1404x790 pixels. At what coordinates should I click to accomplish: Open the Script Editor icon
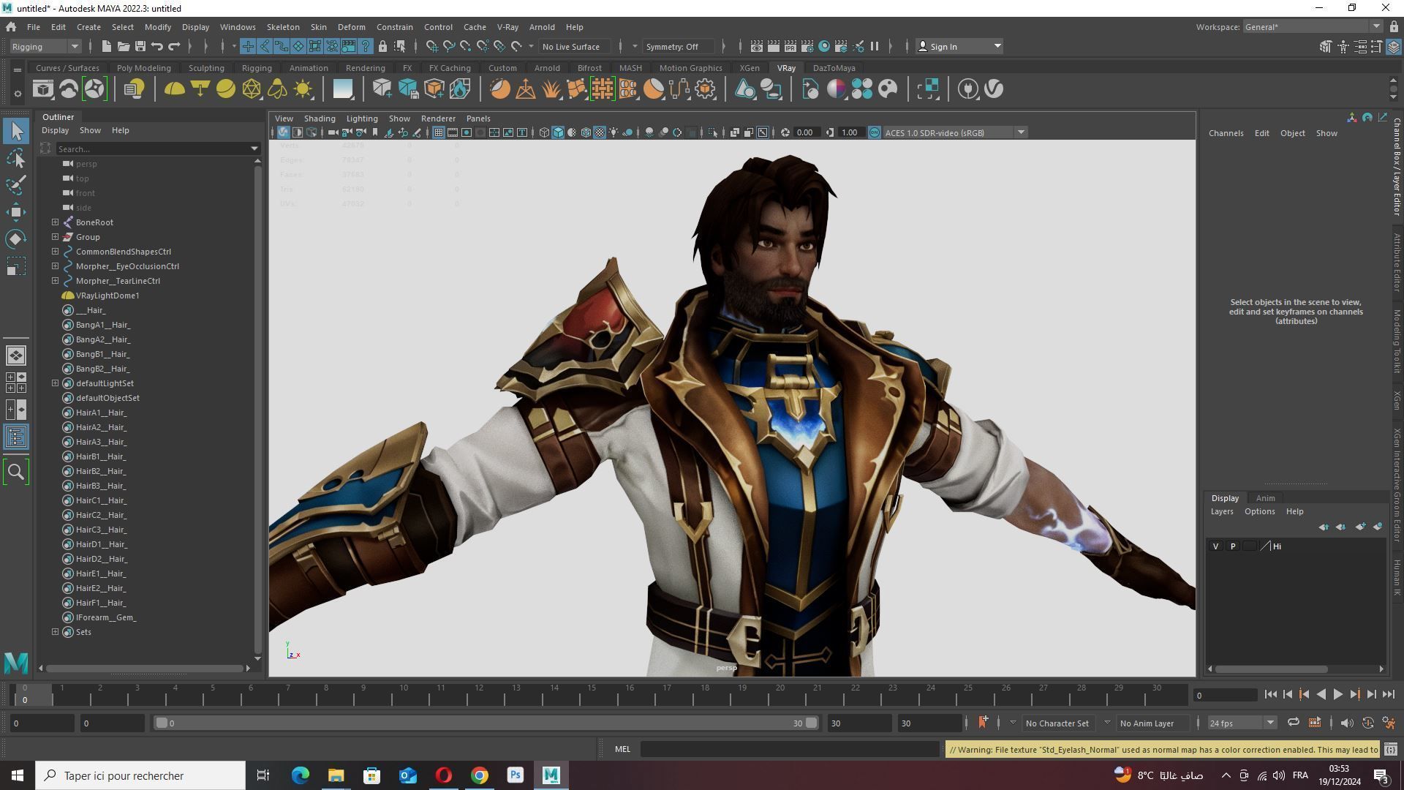(x=1391, y=750)
